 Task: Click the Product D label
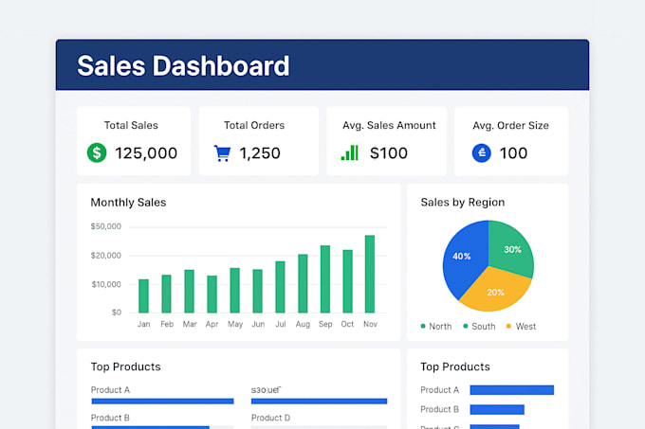tap(270, 418)
